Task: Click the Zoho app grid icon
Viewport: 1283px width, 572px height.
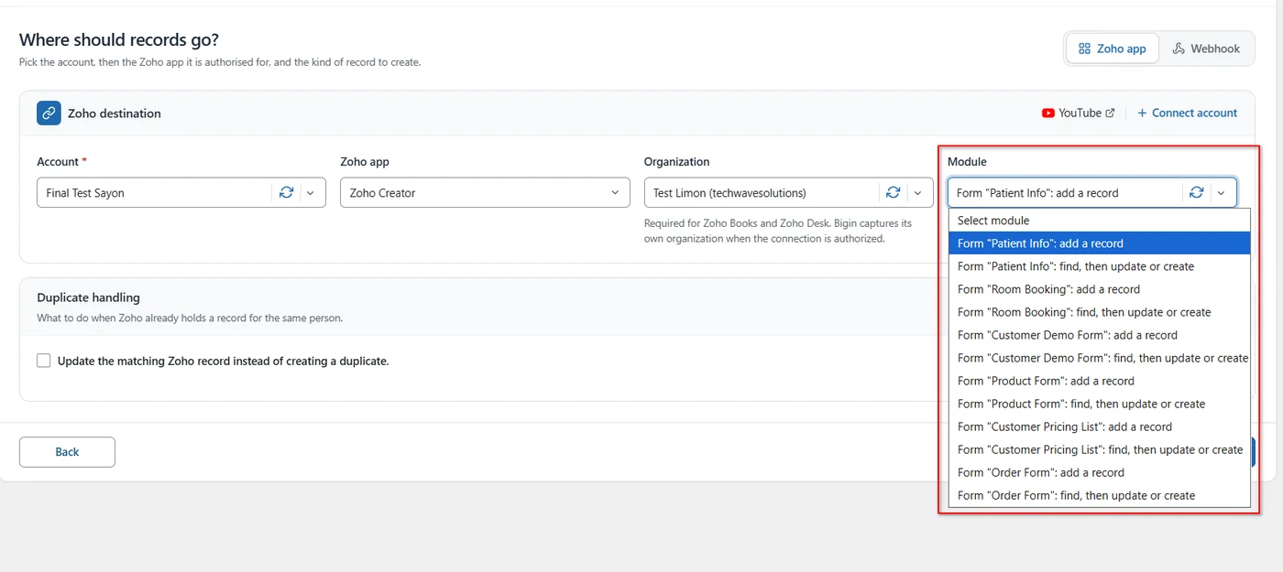Action: [1084, 49]
